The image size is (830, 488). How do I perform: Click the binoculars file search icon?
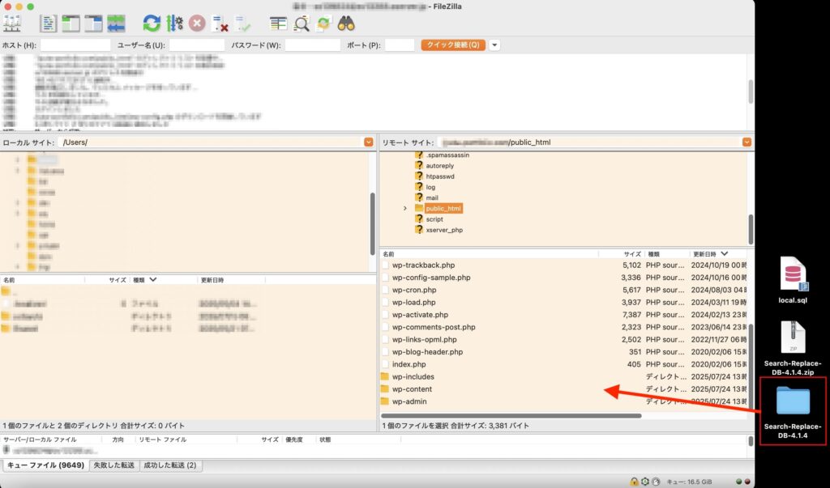346,23
